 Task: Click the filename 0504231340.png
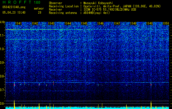point(14,7)
